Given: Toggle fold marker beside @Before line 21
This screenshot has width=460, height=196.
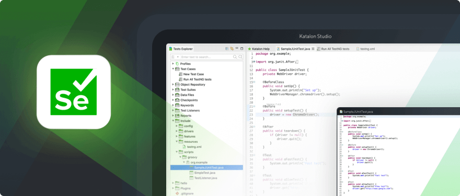Looking at the screenshot, I should pos(254,107).
